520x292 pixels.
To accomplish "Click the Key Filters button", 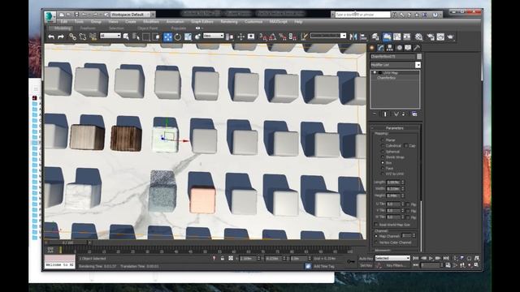I will [x=396, y=265].
